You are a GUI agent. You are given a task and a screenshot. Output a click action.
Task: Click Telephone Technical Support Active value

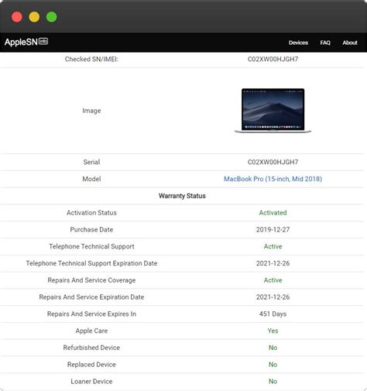pyautogui.click(x=273, y=246)
